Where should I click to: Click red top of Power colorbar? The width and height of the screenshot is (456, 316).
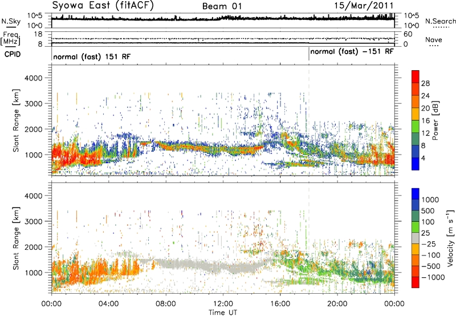(416, 76)
